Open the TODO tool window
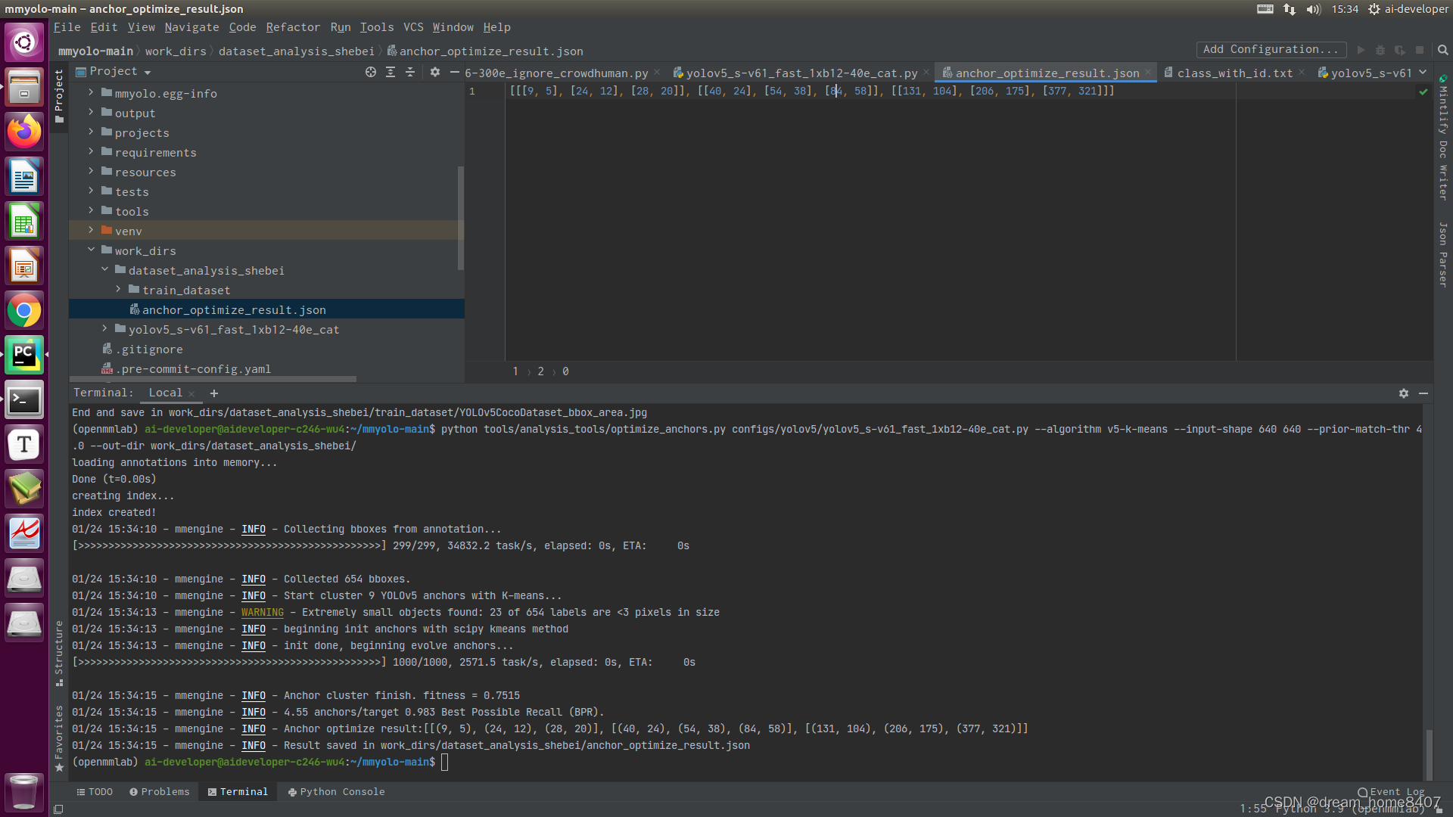1453x817 pixels. pos(95,792)
